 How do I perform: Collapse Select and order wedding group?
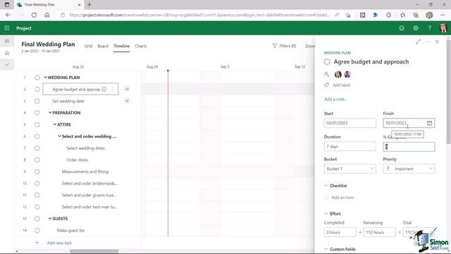[x=59, y=136]
